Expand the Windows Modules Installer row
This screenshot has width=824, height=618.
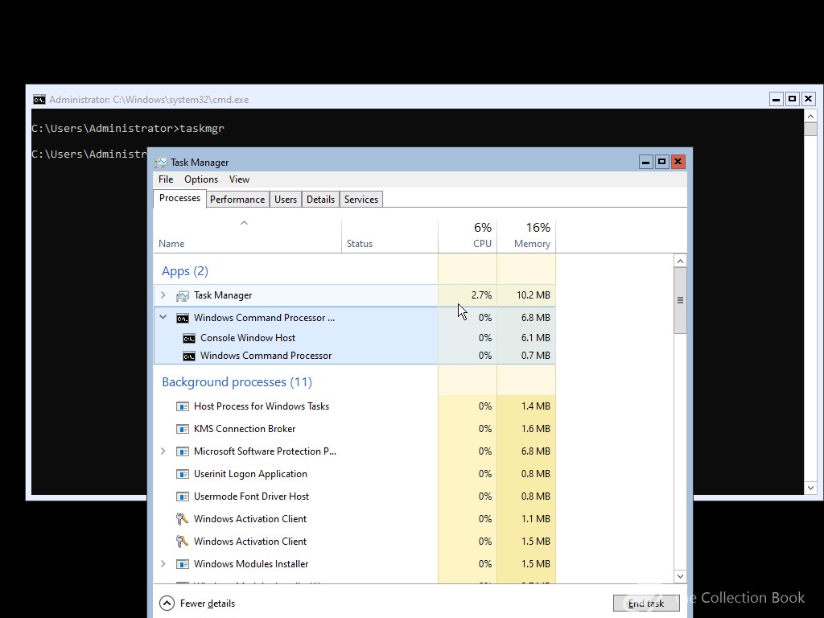point(163,563)
